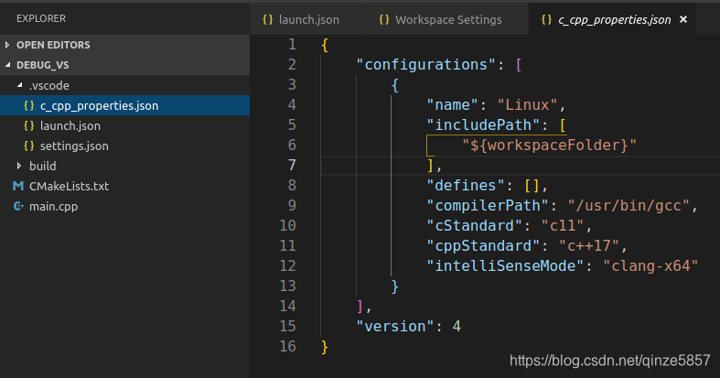Switch to the Workspace Settings tab

[x=446, y=20]
